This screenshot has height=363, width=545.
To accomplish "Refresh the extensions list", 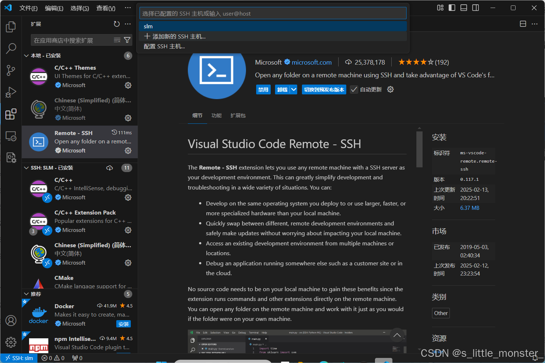I will [117, 24].
